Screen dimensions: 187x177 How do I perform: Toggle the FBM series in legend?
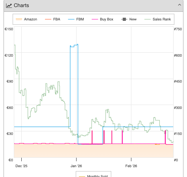click(x=76, y=19)
